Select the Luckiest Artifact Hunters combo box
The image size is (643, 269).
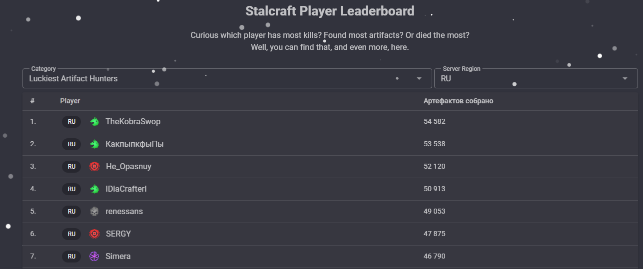pos(227,78)
